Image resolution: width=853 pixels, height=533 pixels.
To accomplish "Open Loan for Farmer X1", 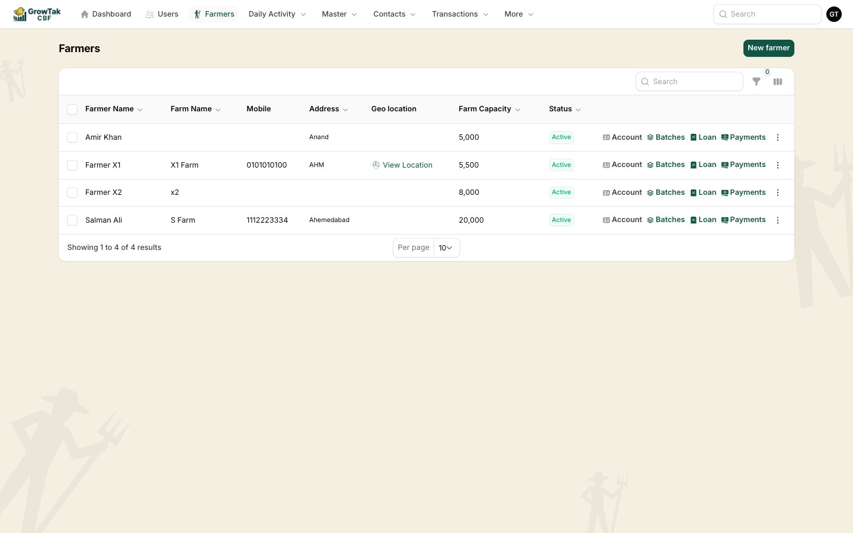I will 703,165.
